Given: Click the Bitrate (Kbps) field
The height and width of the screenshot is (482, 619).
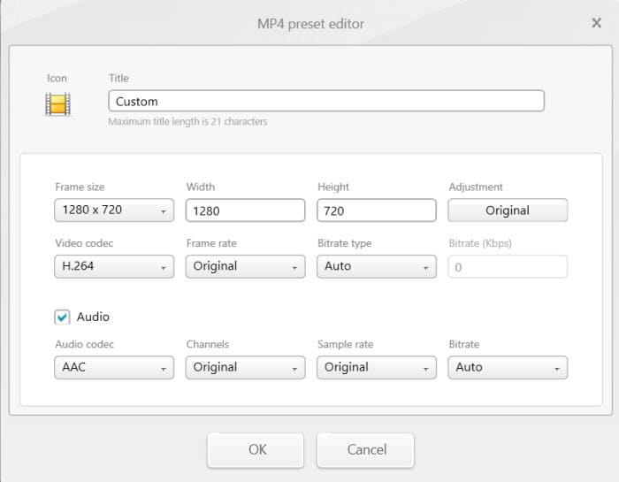Looking at the screenshot, I should pos(508,267).
